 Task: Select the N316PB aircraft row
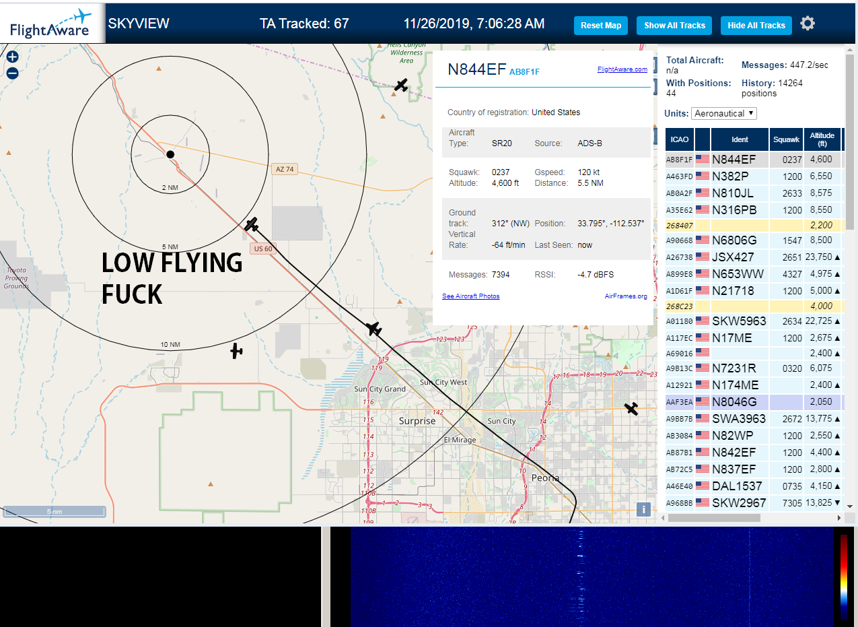[x=753, y=210]
